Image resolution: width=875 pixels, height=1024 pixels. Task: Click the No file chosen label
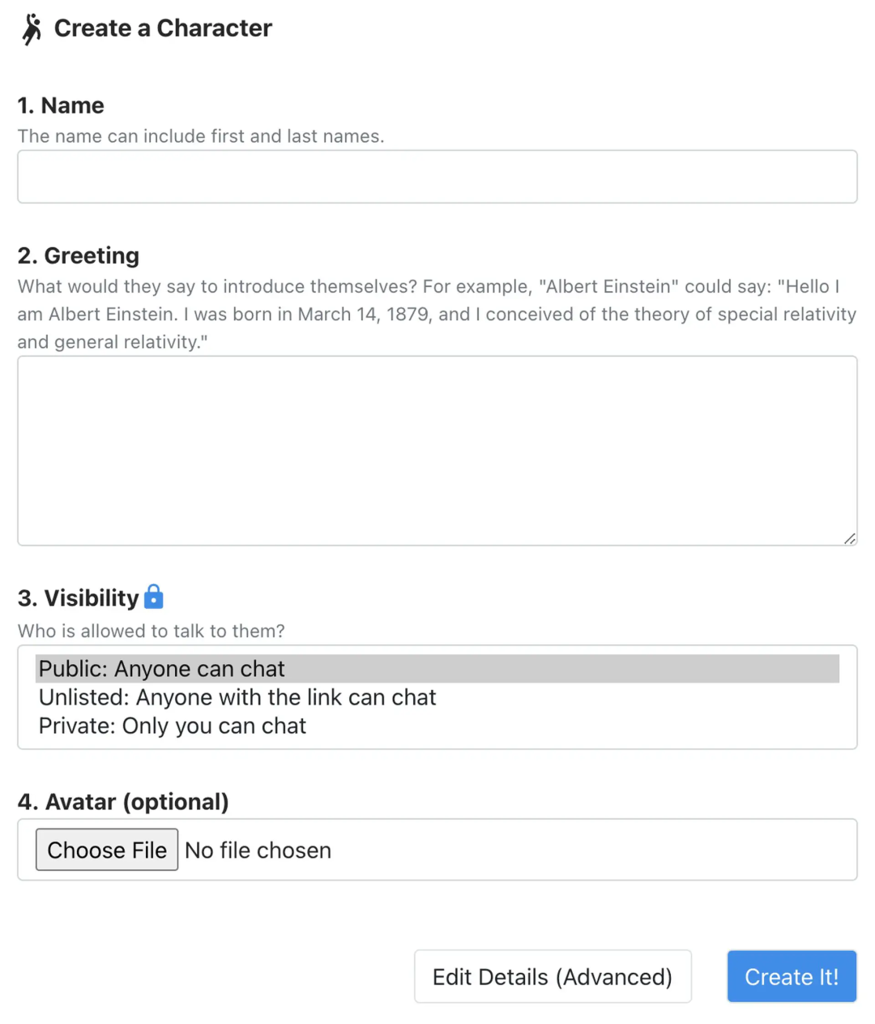(258, 850)
